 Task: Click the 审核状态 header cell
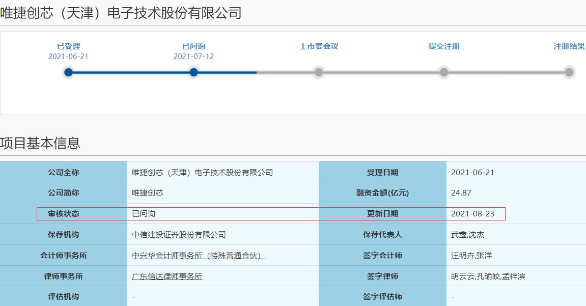[64, 214]
